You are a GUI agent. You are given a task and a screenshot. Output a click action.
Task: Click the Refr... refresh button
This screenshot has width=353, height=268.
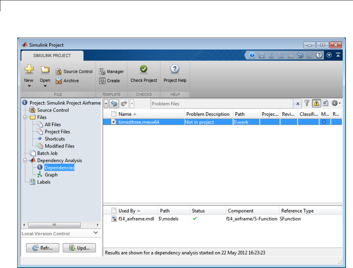click(42, 248)
